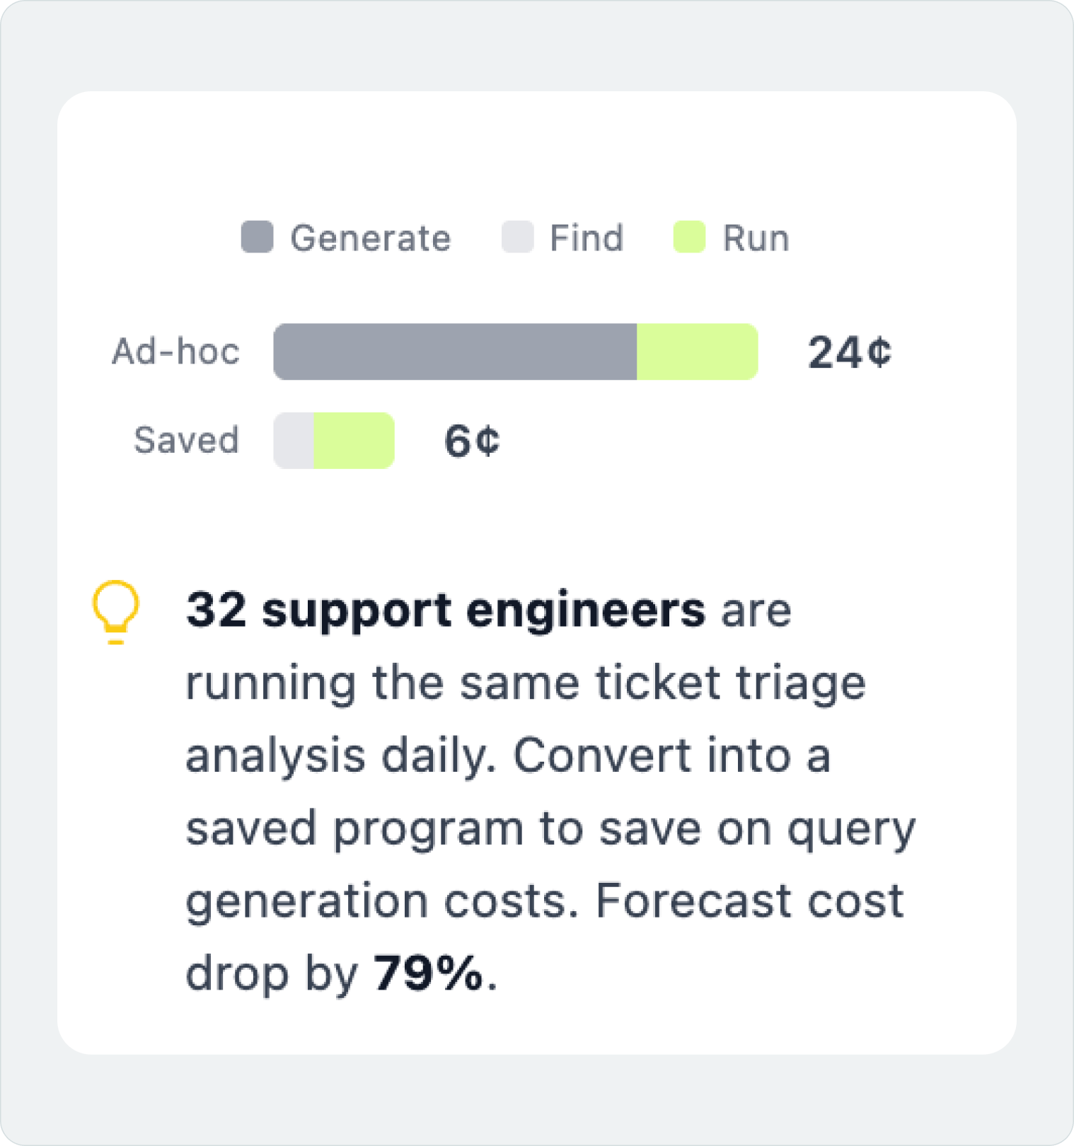Click the bold 79% forecast figure
Screen dimensions: 1074x1146
pyautogui.click(x=428, y=973)
